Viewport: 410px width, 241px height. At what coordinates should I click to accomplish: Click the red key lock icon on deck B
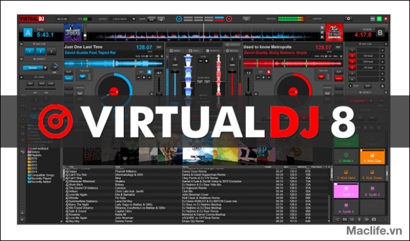[268, 72]
